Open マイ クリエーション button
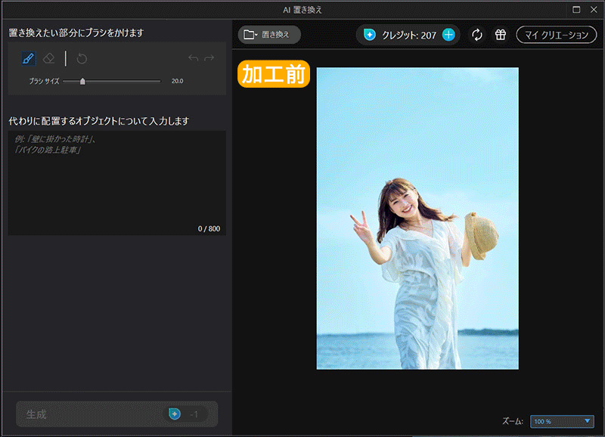 [x=557, y=35]
